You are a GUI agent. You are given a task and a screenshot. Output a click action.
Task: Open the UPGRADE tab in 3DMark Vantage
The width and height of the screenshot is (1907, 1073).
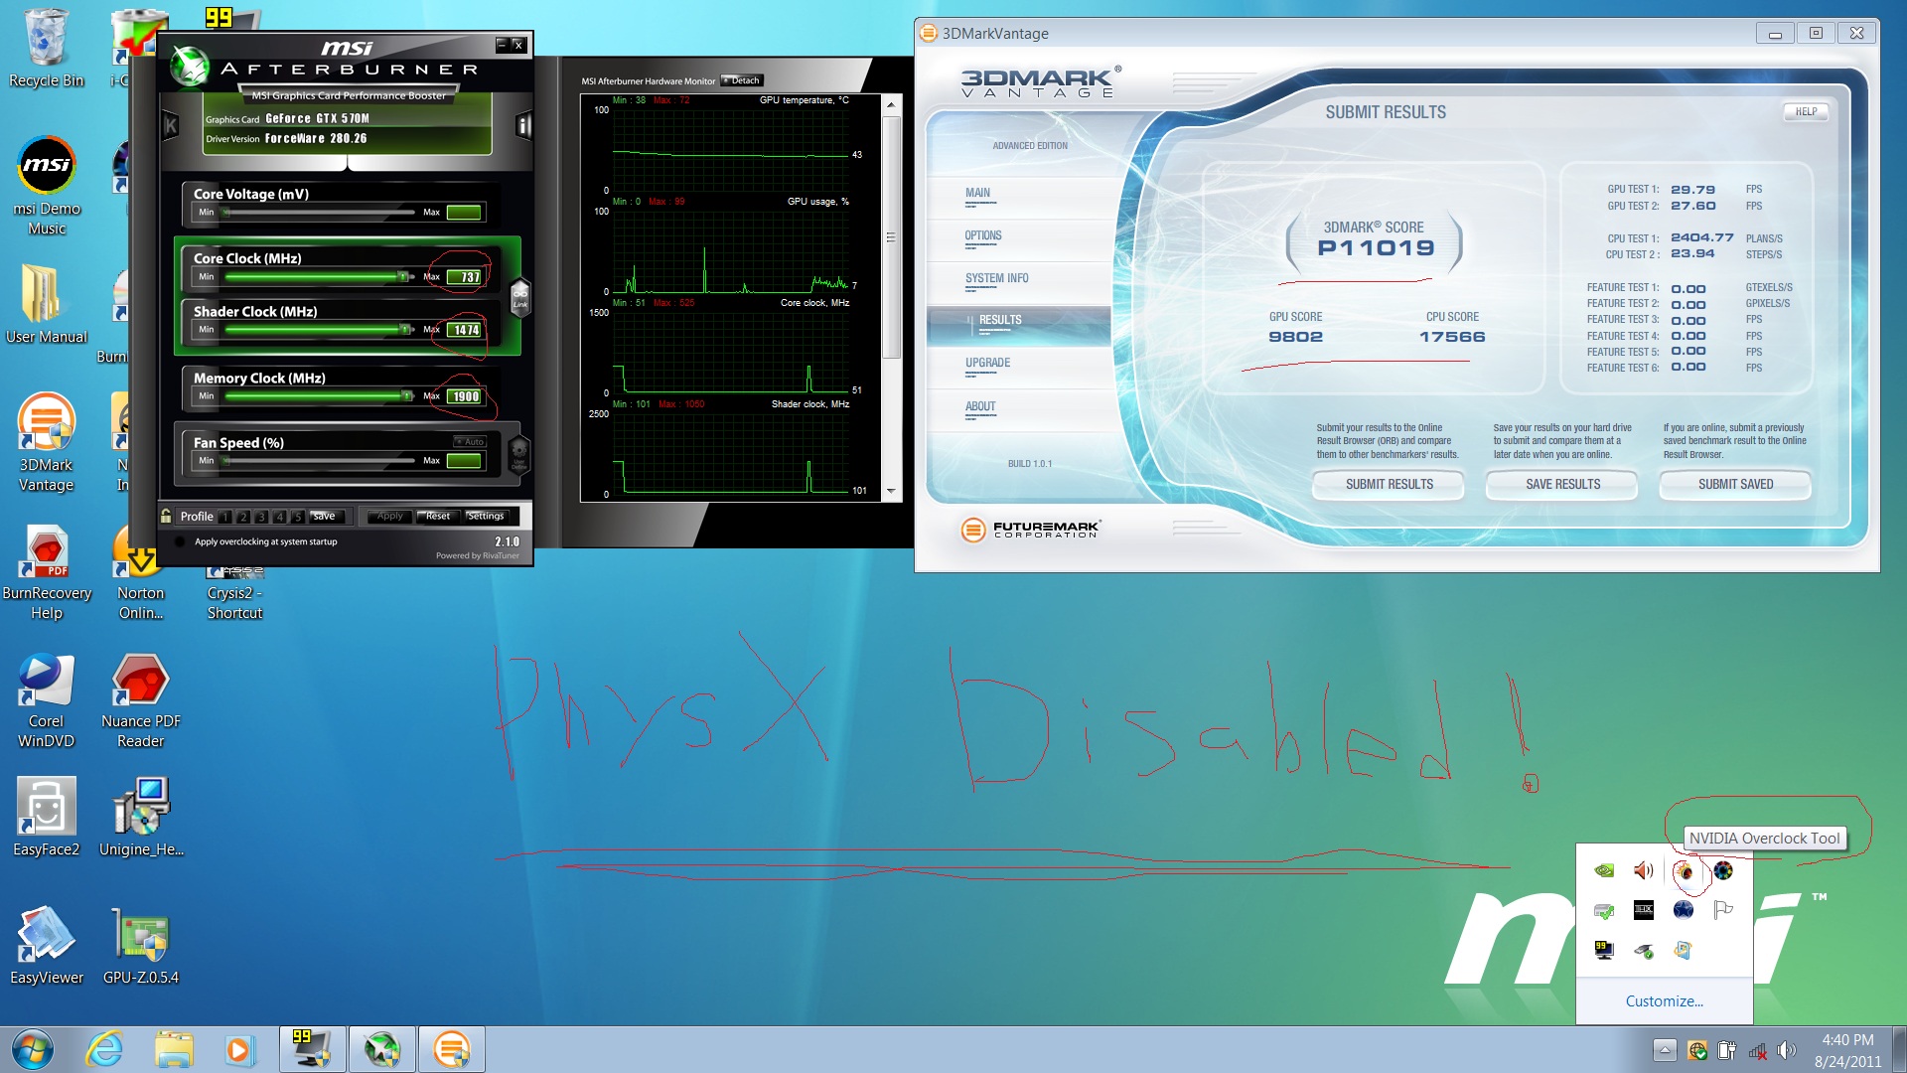pyautogui.click(x=988, y=363)
